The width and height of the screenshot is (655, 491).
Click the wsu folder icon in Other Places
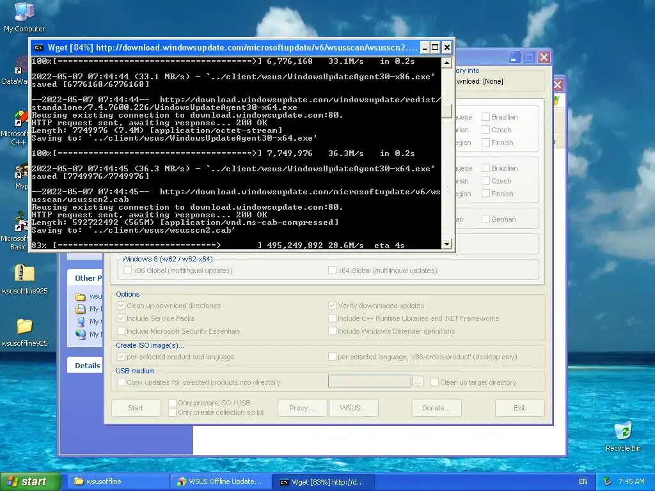tap(81, 297)
